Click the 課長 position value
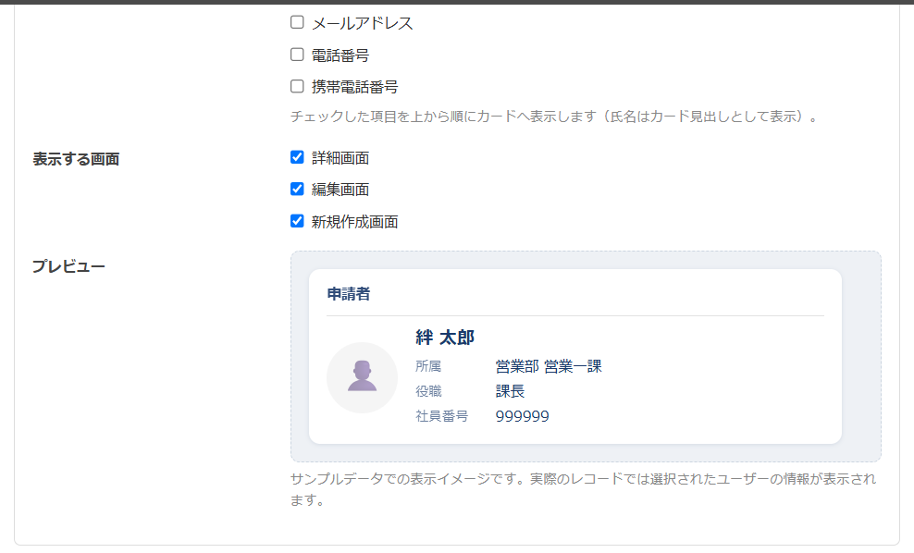Viewport: 914px width, 553px height. click(x=510, y=391)
